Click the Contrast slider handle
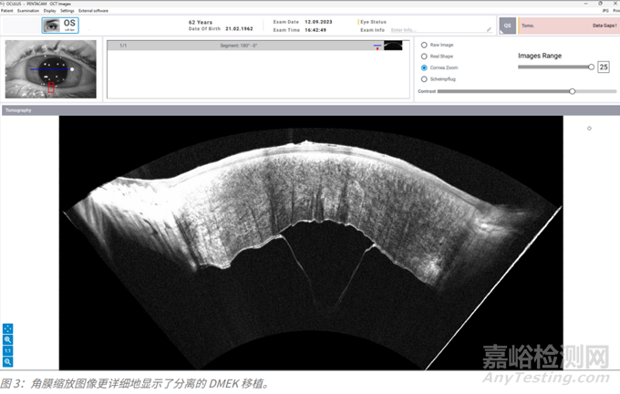620x394 pixels. pyautogui.click(x=572, y=91)
